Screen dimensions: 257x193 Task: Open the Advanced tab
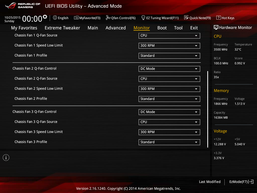[x=115, y=28]
